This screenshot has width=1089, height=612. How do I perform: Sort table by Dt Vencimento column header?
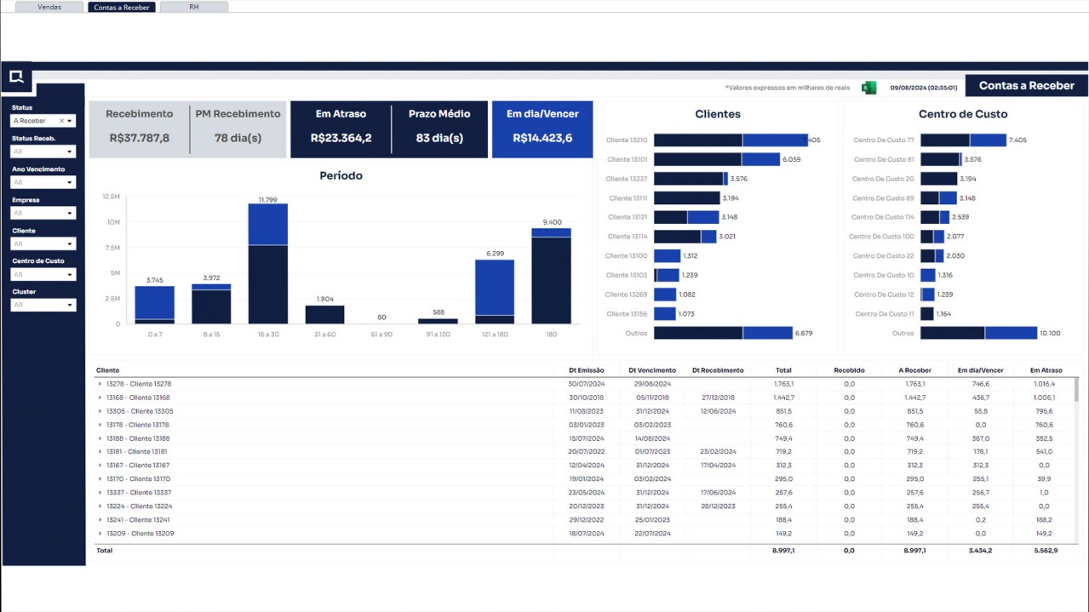[651, 370]
